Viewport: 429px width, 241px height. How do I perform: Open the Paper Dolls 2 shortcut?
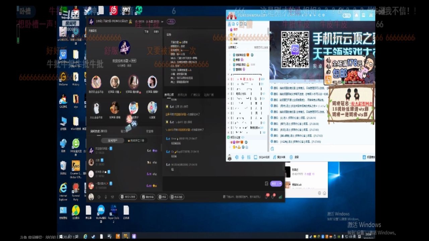pos(113,214)
